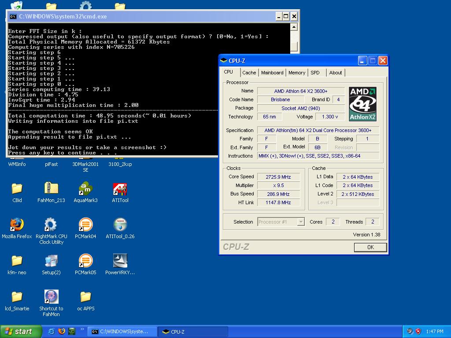Click the AMD Athlon X2 logo image
The width and height of the screenshot is (451, 338).
(x=363, y=104)
